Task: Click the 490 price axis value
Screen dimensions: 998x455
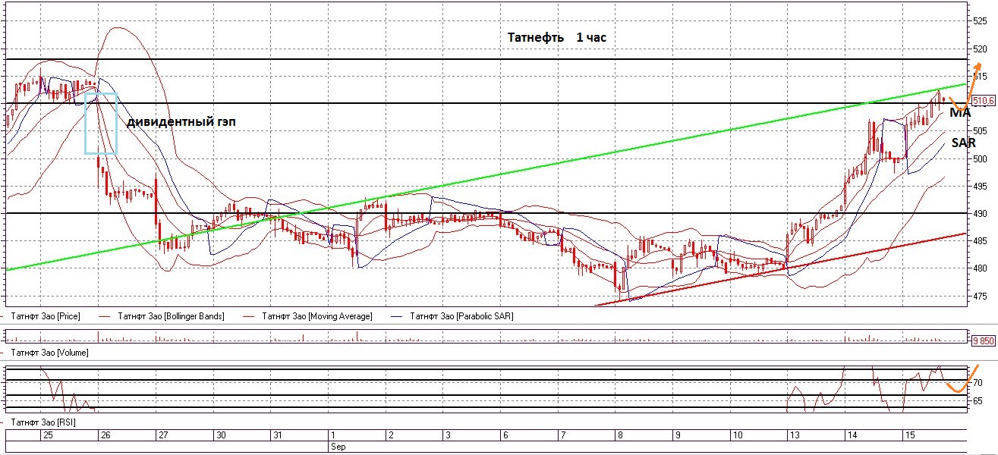Action: (x=981, y=214)
